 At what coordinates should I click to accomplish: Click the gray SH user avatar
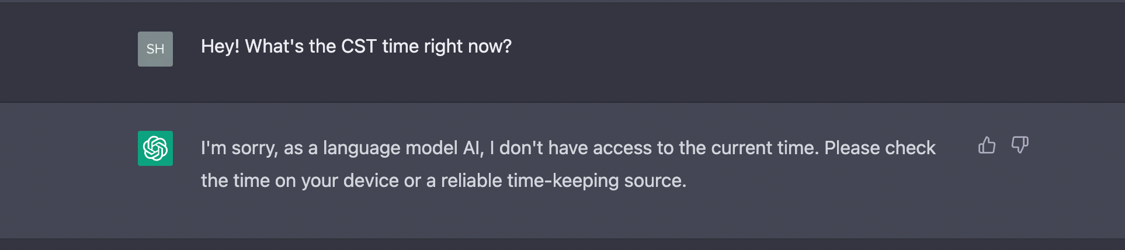pos(155,49)
